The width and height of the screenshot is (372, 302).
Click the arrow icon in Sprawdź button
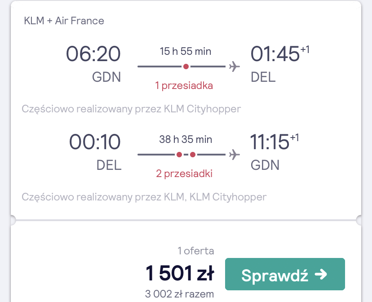[x=321, y=274]
